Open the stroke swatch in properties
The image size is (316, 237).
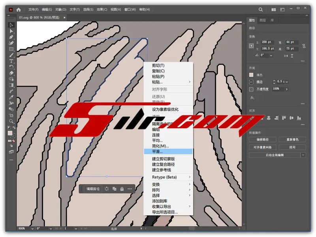[x=251, y=82]
